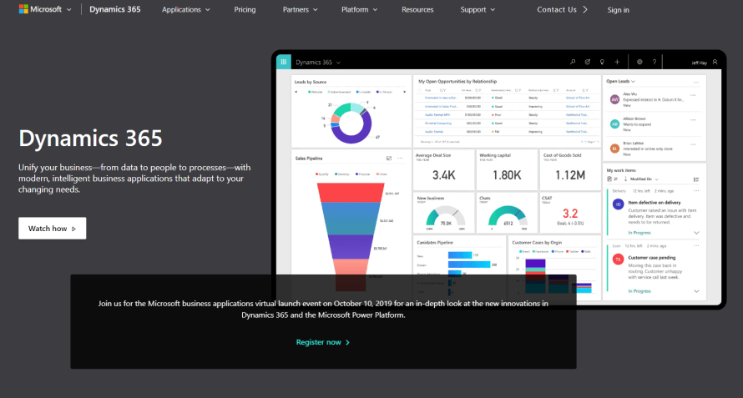Click the BL avatar for Brian LaMee
Screen dimensions: 743x398
click(614, 149)
